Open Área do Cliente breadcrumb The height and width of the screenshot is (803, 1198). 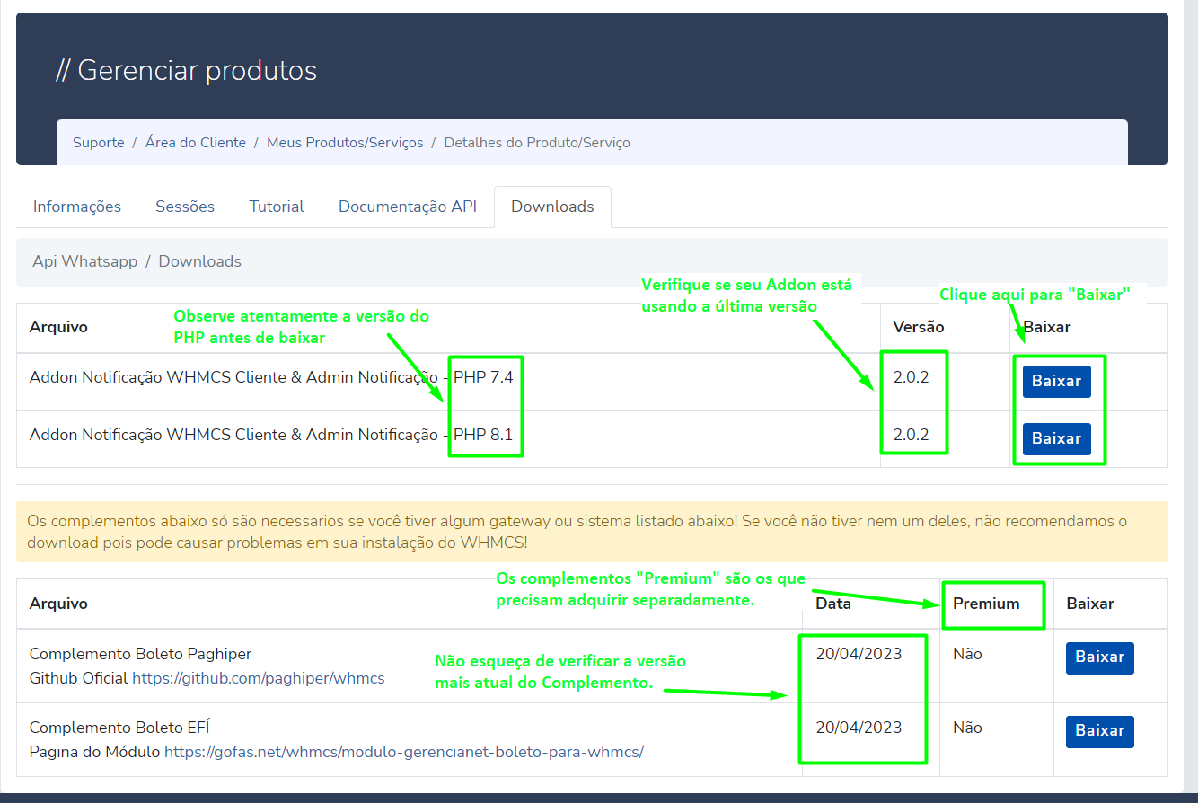pyautogui.click(x=196, y=143)
